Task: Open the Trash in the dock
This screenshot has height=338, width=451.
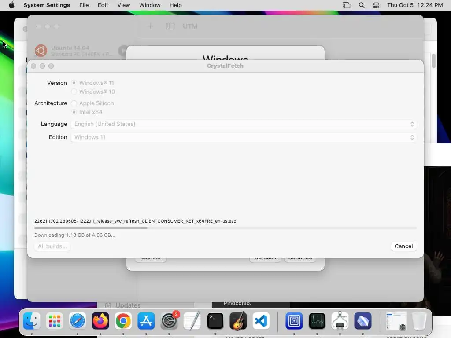Action: pos(419,321)
